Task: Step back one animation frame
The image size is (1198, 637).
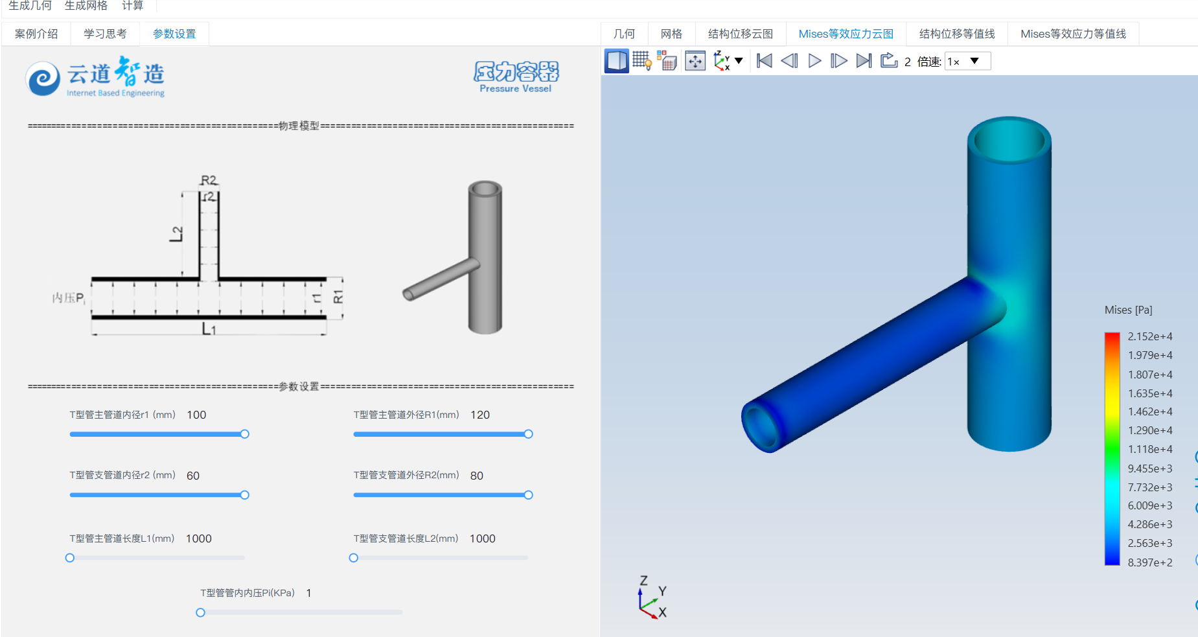Action: tap(789, 61)
